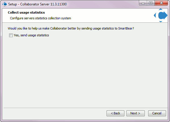Click the Collaborator icon in the title bar
Screen dimensions: 170x122
[5, 4]
